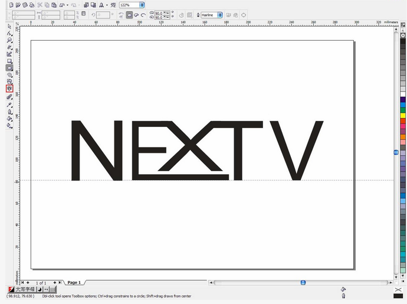Select the Fill tool in the toolbox
The height and width of the screenshot is (304, 407).
(x=9, y=119)
